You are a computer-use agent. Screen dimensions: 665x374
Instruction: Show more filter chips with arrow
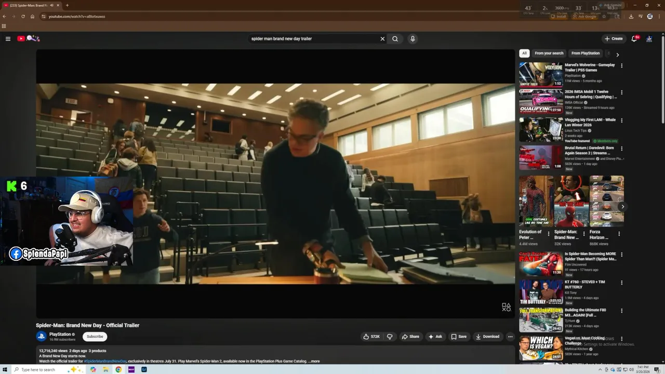tap(617, 54)
